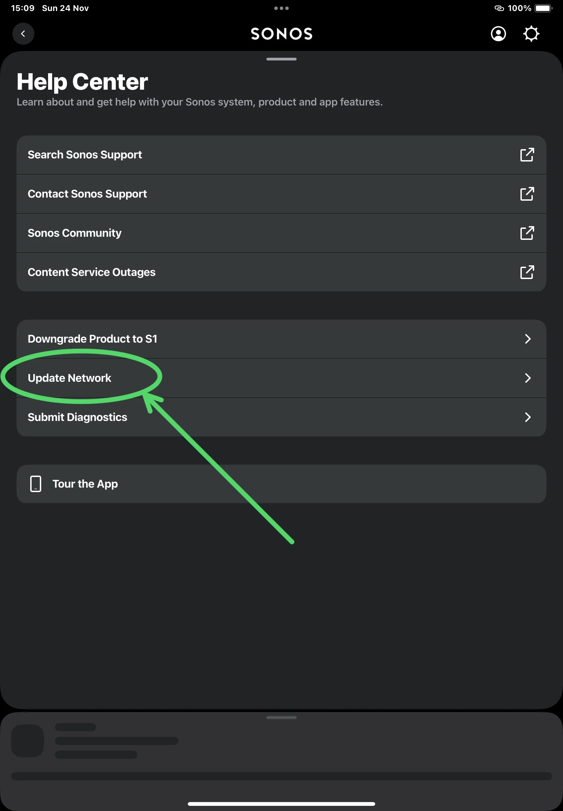Open Sonos Community link
Screen dimensions: 563x811
click(x=74, y=233)
